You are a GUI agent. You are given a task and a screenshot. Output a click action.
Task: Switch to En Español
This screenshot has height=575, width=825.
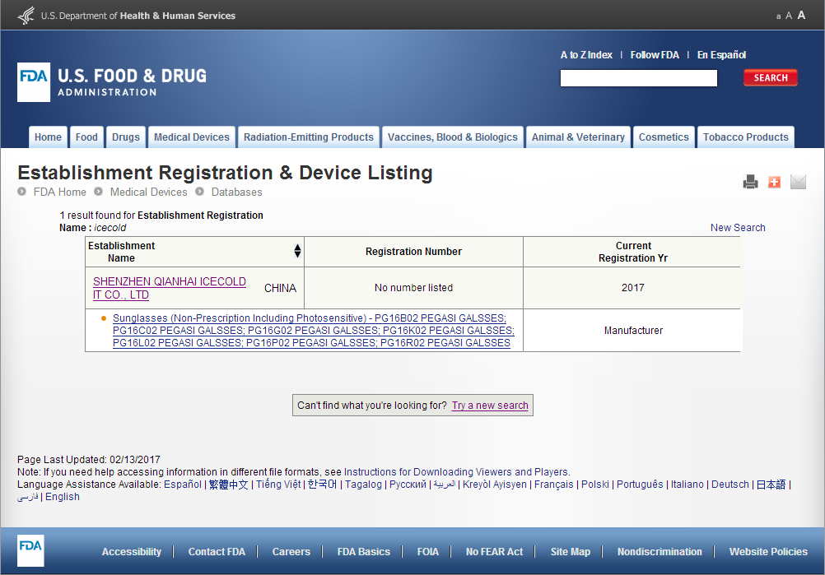pyautogui.click(x=721, y=54)
